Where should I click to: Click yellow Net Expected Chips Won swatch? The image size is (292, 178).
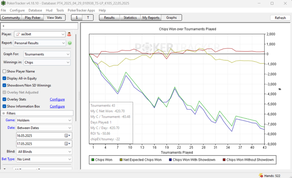pos(121,160)
